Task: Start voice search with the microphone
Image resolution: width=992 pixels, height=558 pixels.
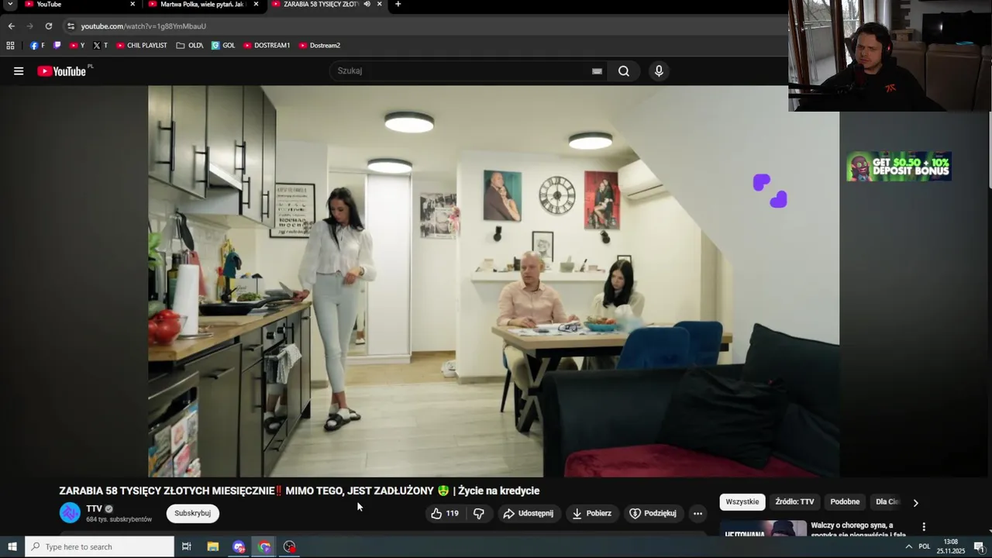Action: click(x=659, y=71)
